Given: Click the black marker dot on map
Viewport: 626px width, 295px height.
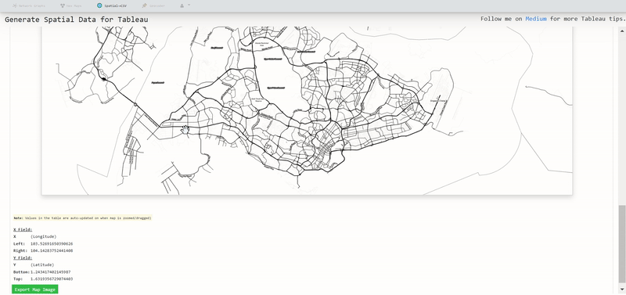Looking at the screenshot, I should point(104,79).
